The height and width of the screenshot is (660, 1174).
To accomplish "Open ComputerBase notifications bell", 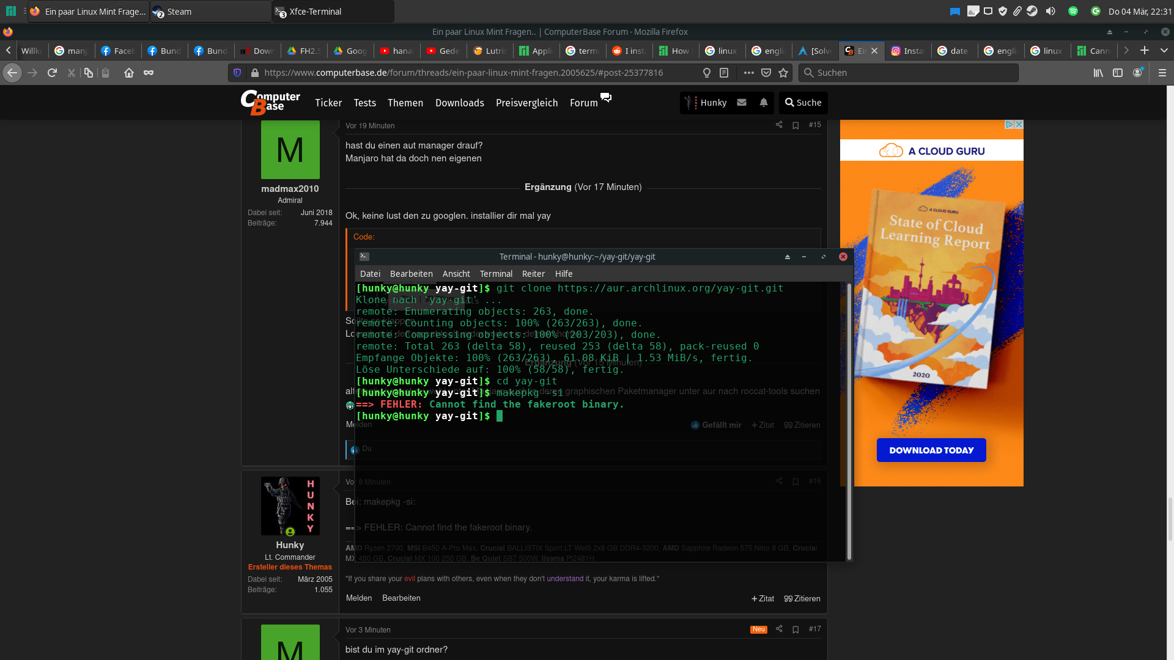I will [764, 103].
